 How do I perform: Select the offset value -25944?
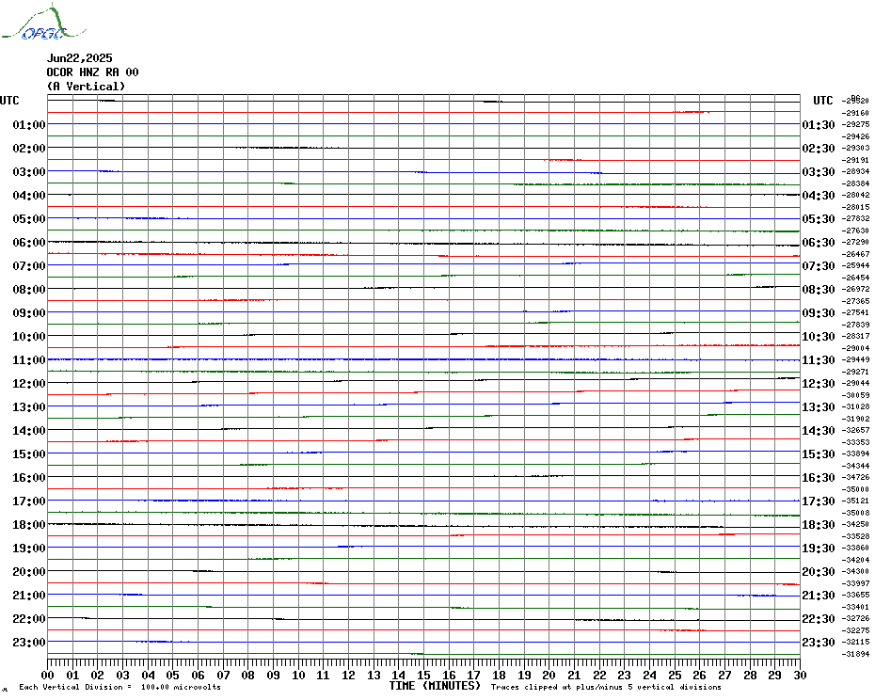(x=855, y=265)
